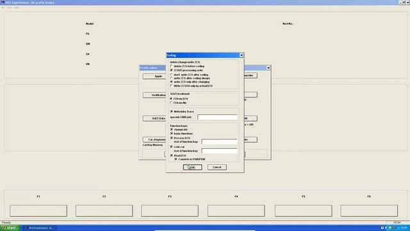410x231 pixels.
Task: Click Verification button in Profile editor
Action: click(154, 95)
